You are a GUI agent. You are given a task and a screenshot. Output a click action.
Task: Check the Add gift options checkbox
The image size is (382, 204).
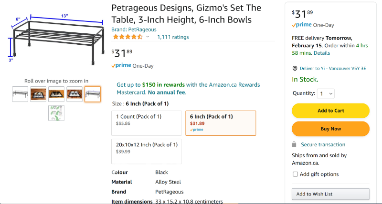coord(296,174)
